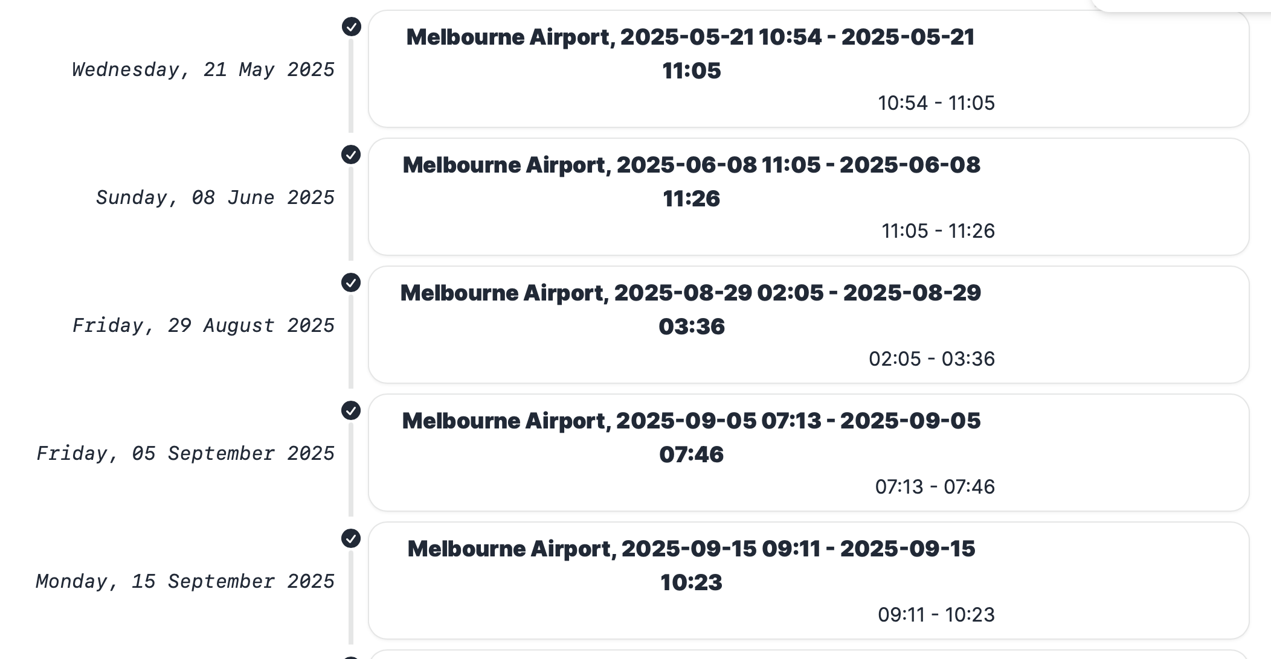Select the Friday, 29 August 2025 date label

[203, 326]
